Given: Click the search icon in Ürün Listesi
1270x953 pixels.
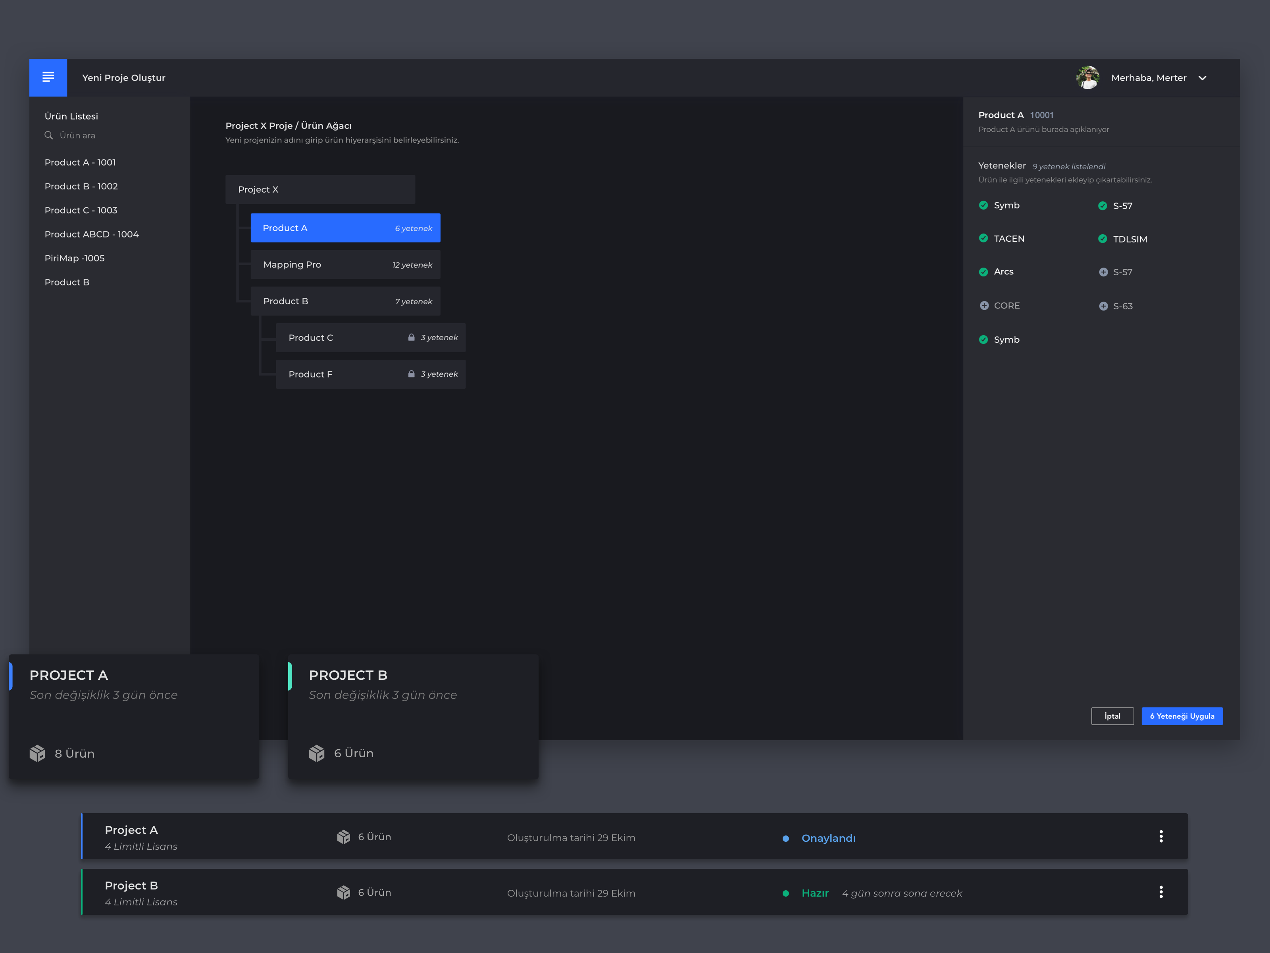Looking at the screenshot, I should 49,135.
